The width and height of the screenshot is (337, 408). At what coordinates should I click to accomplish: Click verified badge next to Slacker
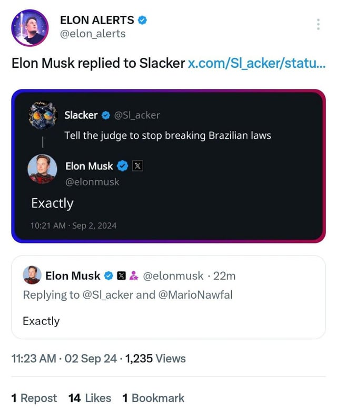pos(105,115)
